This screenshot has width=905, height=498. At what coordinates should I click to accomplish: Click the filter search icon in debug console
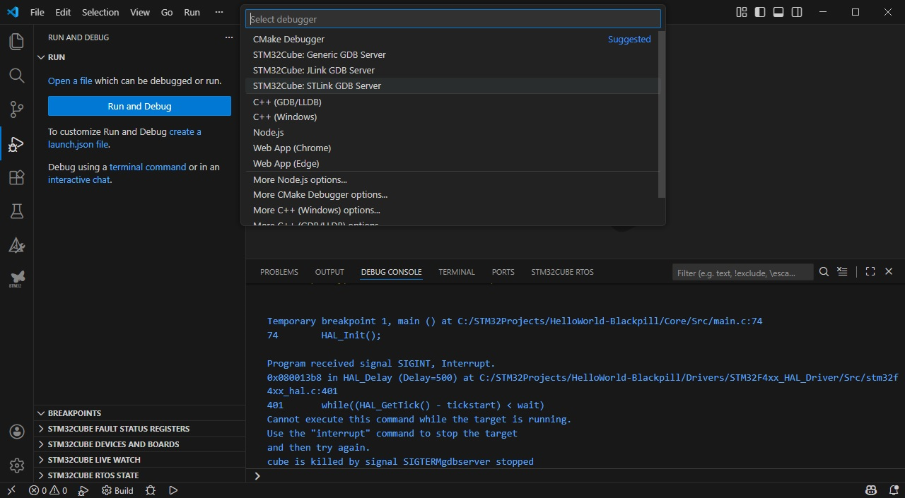point(824,271)
